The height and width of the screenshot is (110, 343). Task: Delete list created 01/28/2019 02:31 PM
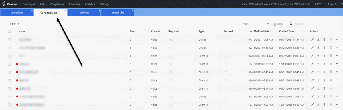(324, 47)
